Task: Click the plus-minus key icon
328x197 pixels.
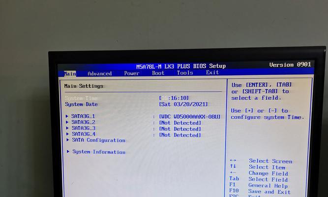Action: point(233,172)
